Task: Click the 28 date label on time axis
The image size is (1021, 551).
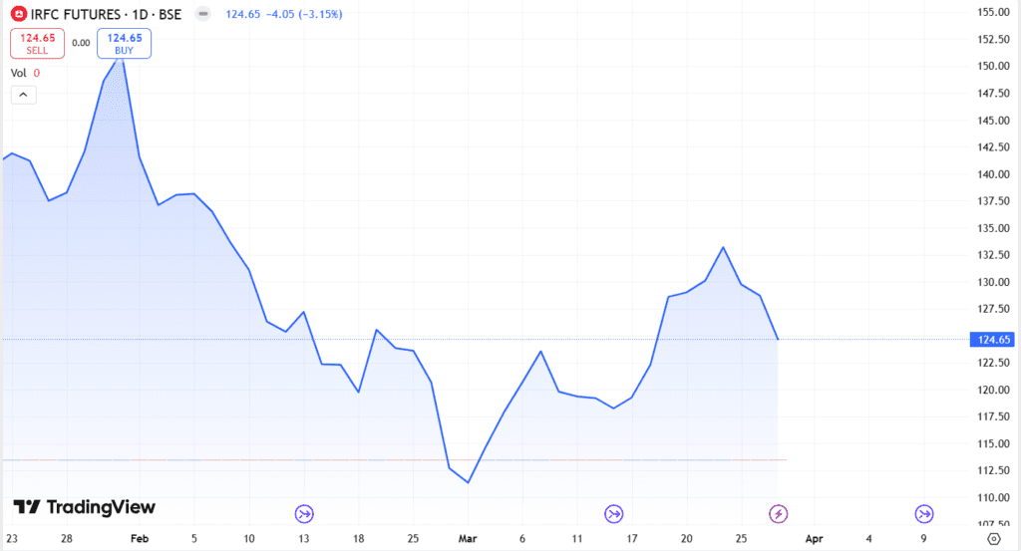Action: 67,539
